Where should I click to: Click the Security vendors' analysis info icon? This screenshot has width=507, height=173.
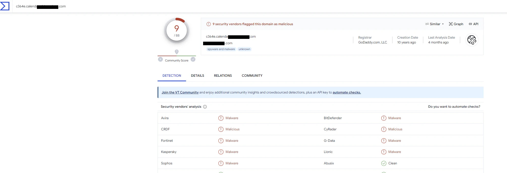(205, 107)
